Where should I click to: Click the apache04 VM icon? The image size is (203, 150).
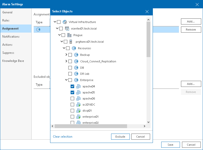coord(78,86)
